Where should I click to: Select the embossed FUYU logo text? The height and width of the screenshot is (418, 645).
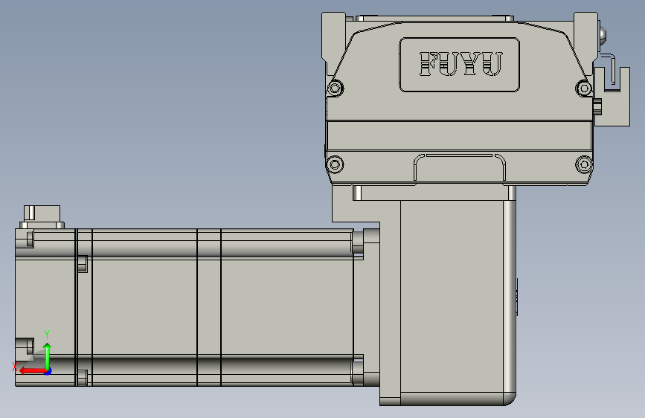coord(461,64)
